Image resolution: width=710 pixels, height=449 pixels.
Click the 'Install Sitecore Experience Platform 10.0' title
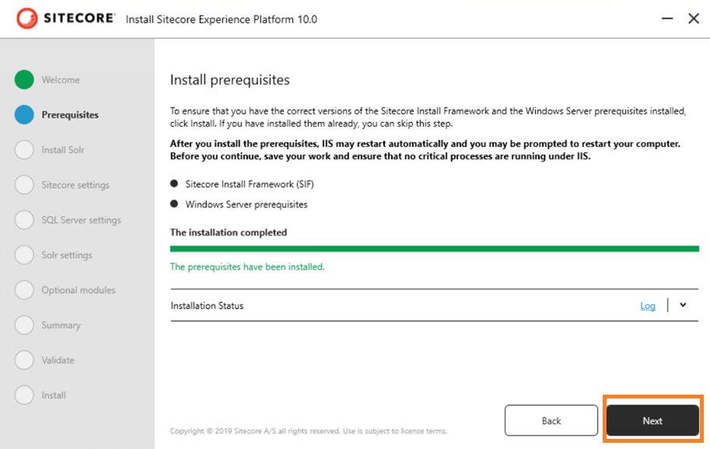point(222,19)
